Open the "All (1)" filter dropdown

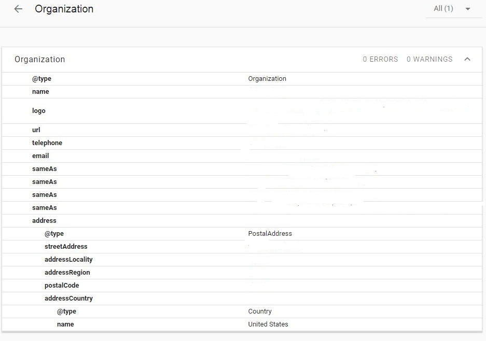(451, 9)
